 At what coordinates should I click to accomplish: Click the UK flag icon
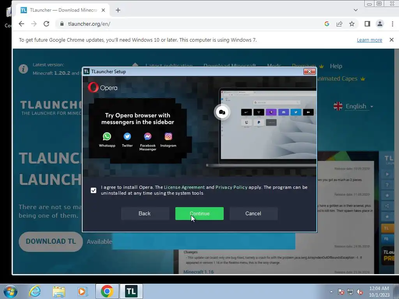(x=338, y=106)
